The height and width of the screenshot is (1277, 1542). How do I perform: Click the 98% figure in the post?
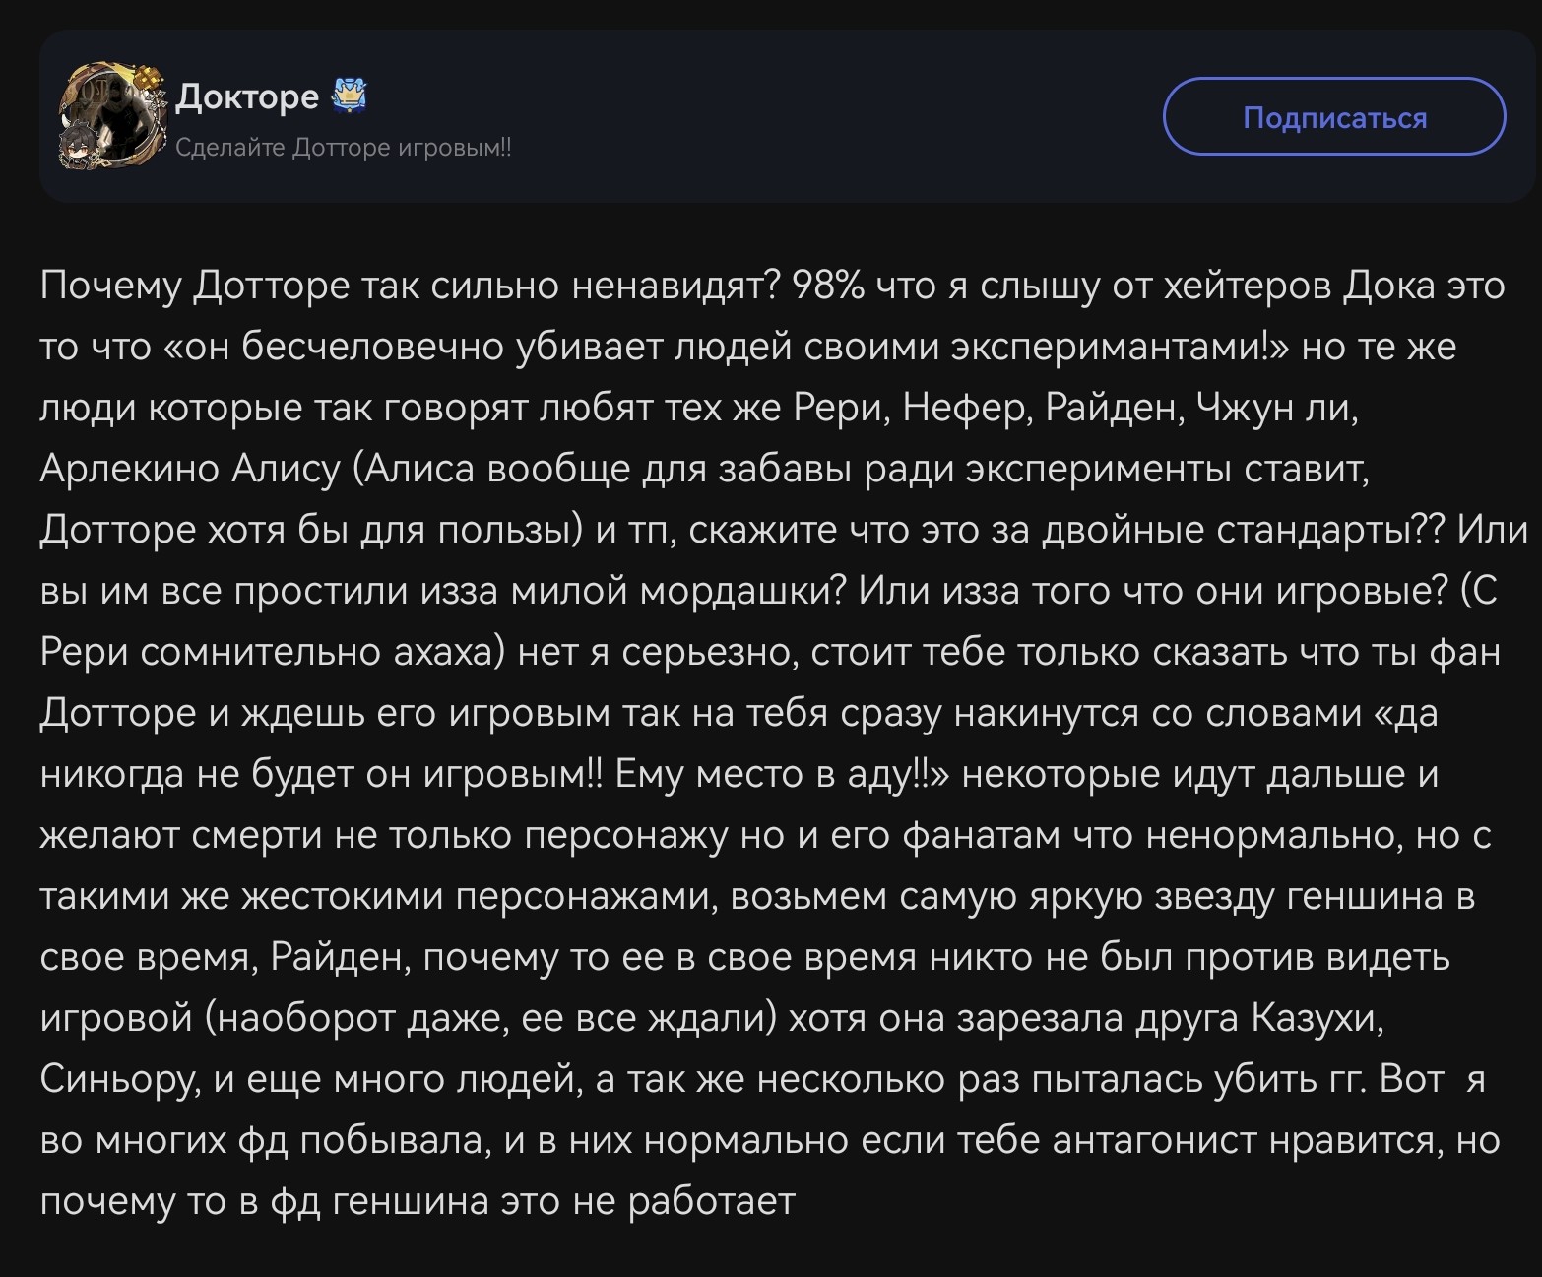828,286
